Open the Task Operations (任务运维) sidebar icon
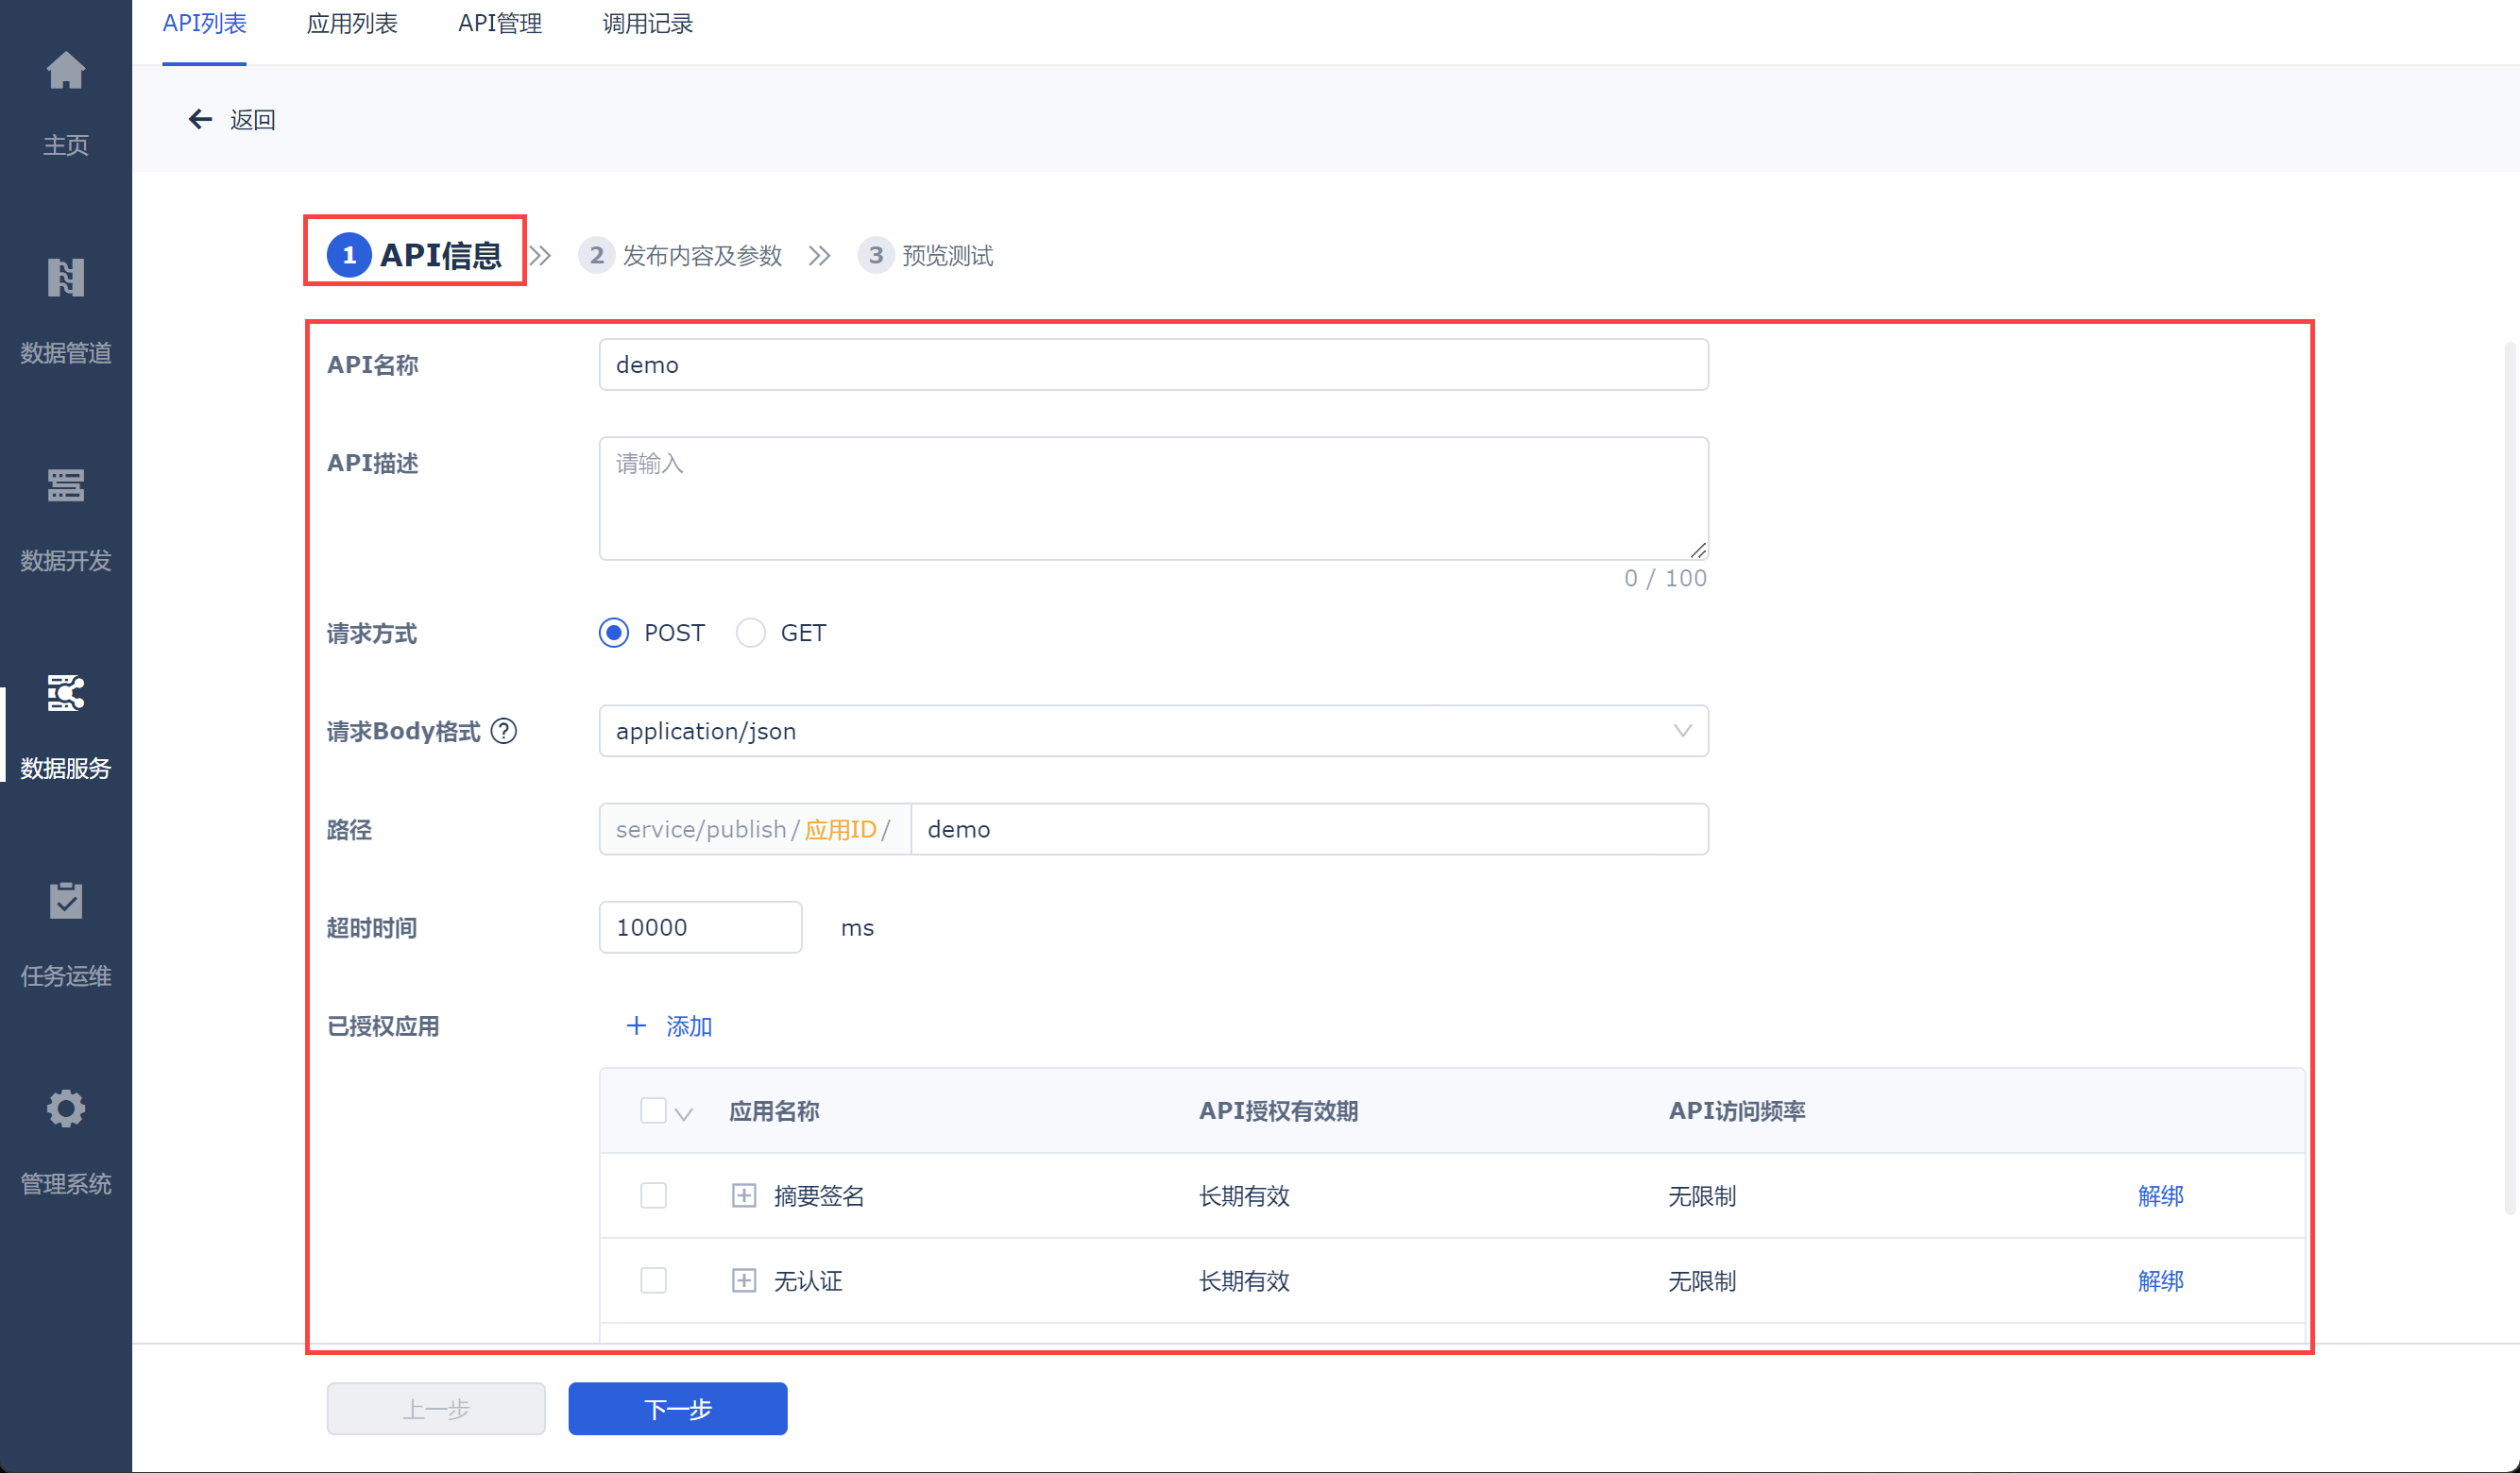The width and height of the screenshot is (2520, 1473). tap(66, 901)
